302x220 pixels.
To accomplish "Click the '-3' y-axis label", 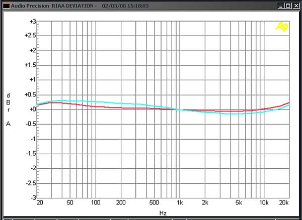I will click(33, 197).
